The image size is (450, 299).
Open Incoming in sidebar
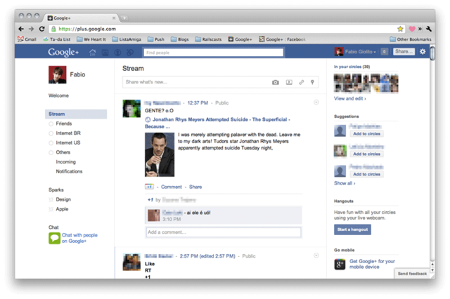click(x=65, y=162)
